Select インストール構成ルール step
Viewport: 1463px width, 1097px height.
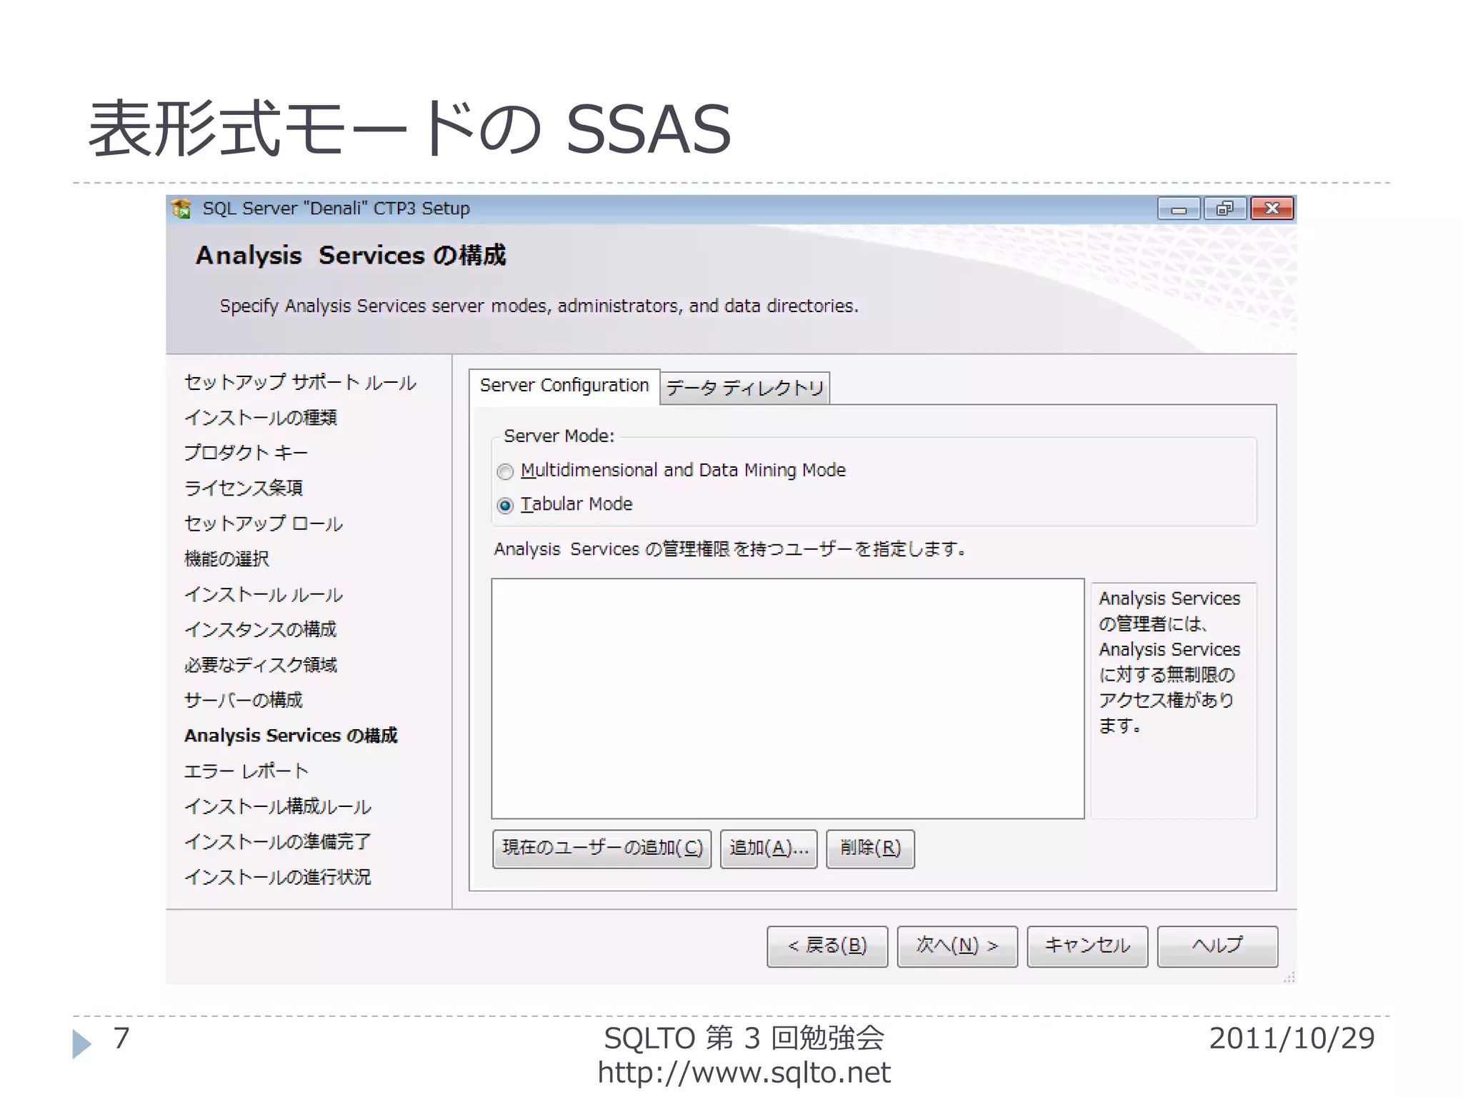[278, 807]
